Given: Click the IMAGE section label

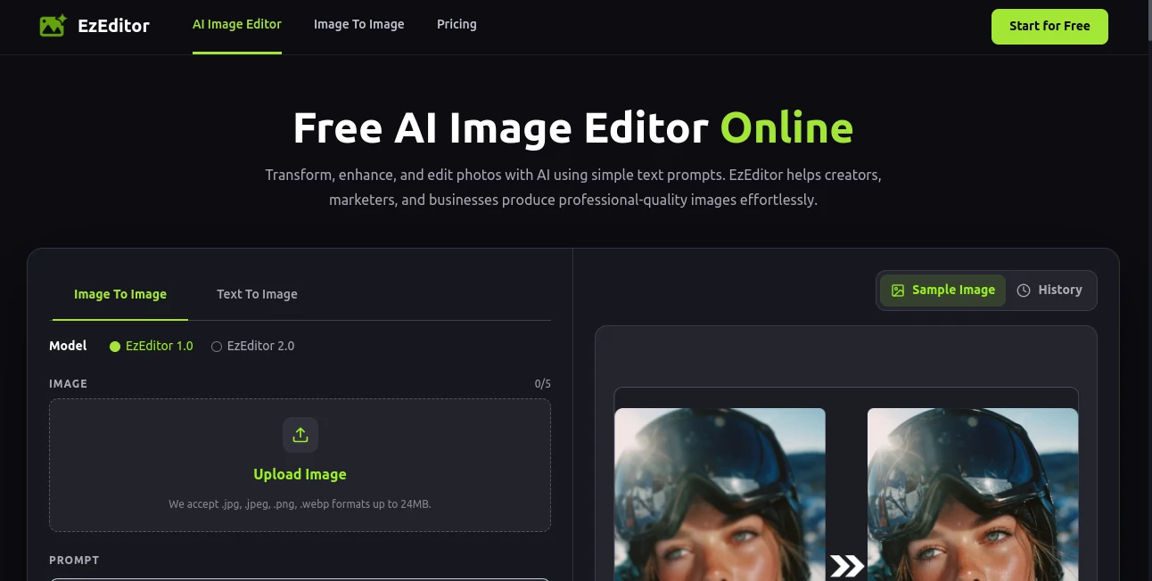Looking at the screenshot, I should tap(68, 384).
